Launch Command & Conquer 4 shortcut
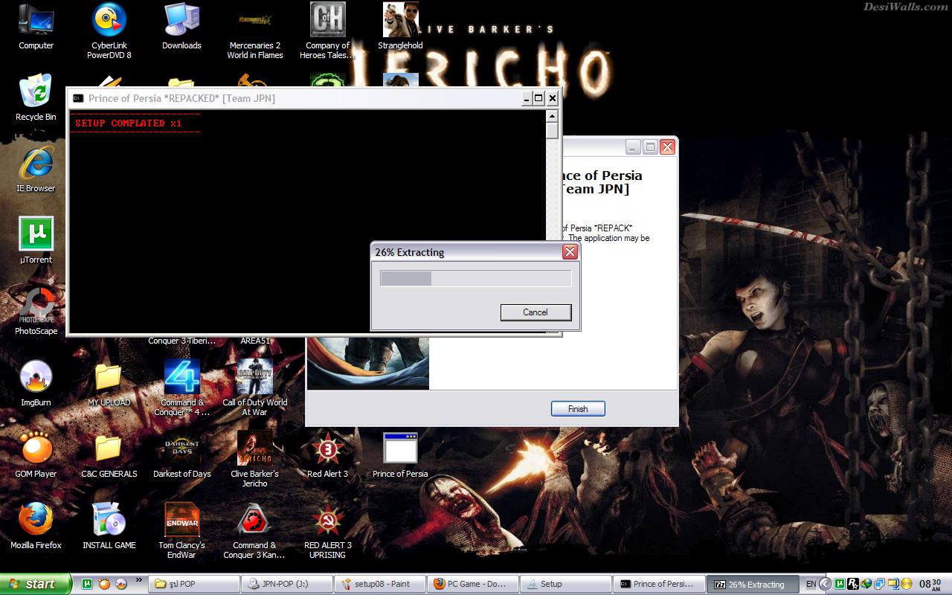The width and height of the screenshot is (952, 595). pos(181,388)
